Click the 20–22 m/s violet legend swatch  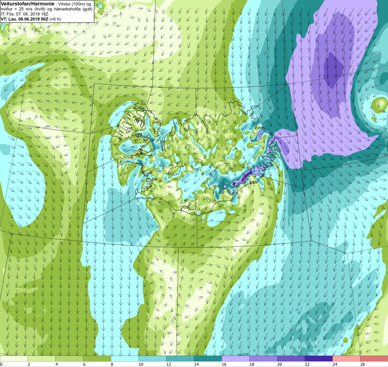click(x=291, y=358)
